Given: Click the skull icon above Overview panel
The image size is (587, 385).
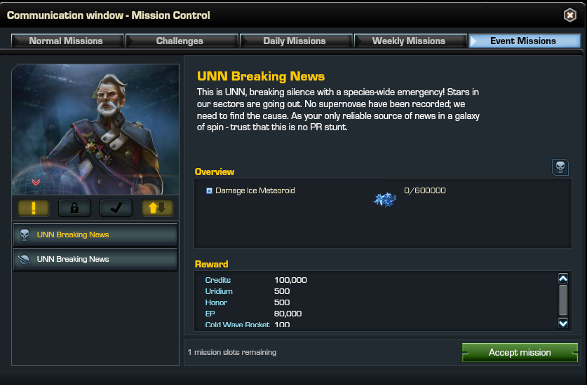Looking at the screenshot, I should point(560,167).
